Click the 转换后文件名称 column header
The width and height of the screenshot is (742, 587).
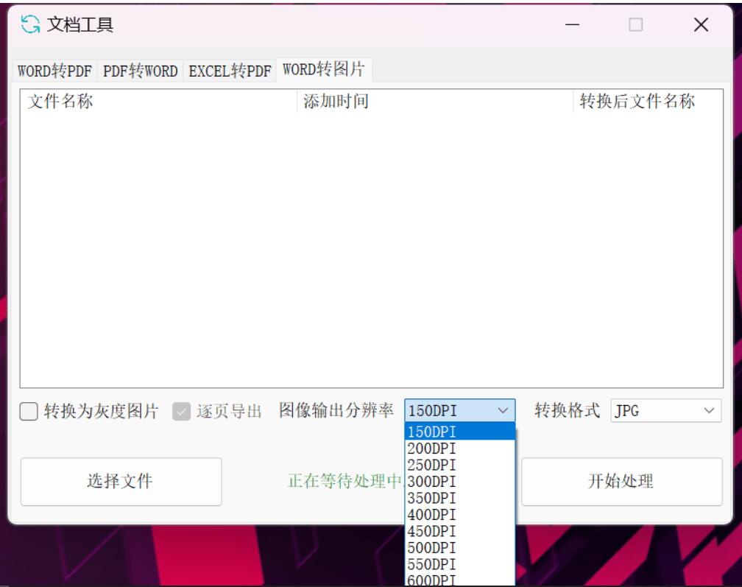(648, 102)
